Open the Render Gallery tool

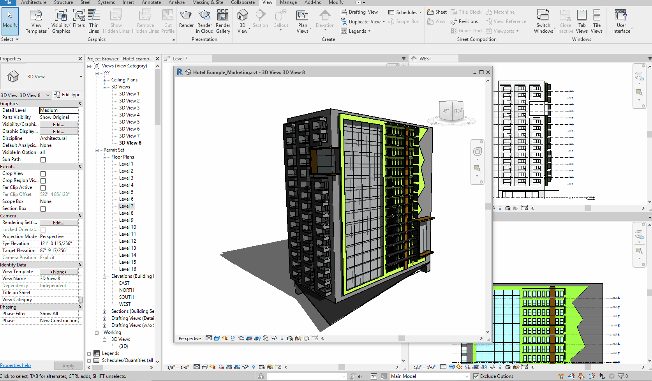pyautogui.click(x=223, y=16)
